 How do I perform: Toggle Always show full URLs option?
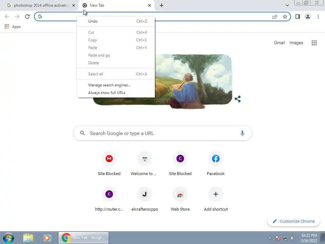[116, 93]
